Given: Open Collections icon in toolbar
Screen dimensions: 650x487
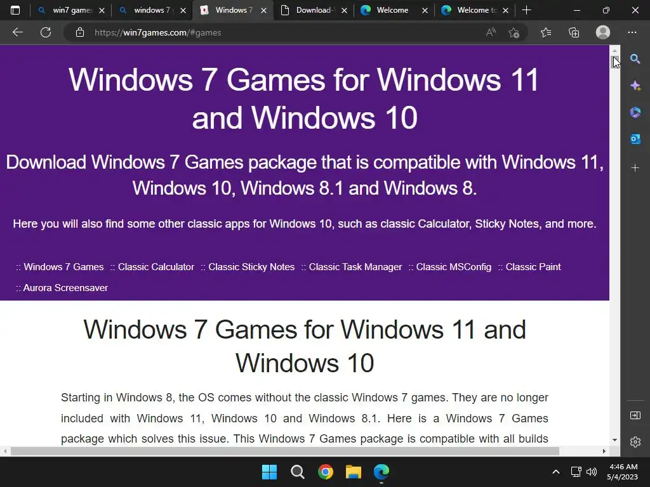Looking at the screenshot, I should click(x=574, y=32).
